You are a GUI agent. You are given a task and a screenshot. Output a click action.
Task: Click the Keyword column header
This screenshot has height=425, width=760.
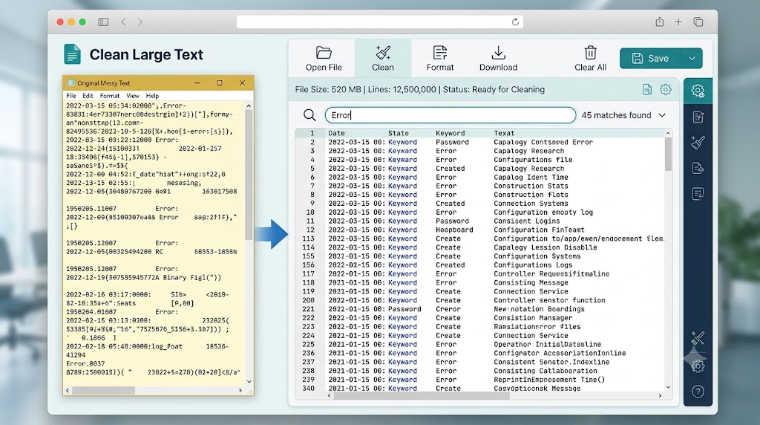pos(451,133)
